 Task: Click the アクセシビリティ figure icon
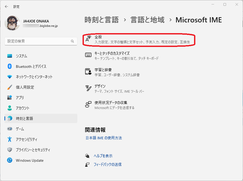(9, 139)
